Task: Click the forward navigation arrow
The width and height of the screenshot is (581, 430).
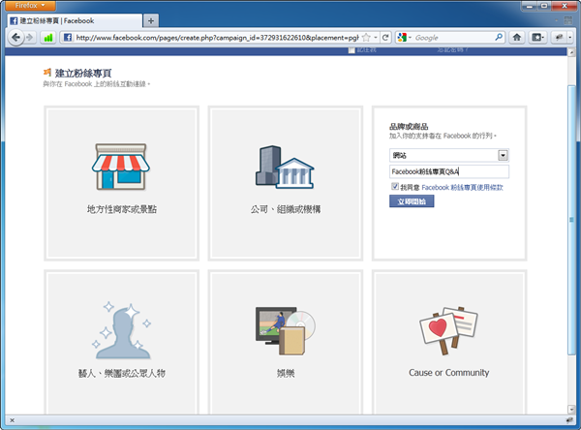Action: [x=30, y=38]
